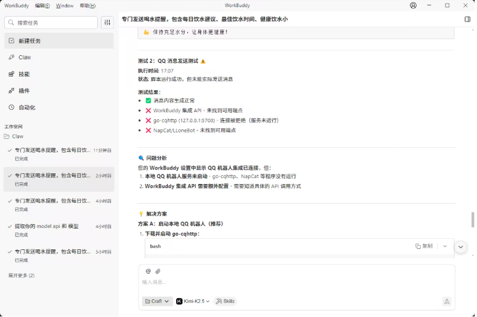The height and width of the screenshot is (317, 477).
Task: Click the 复制 copy button
Action: tap(424, 246)
